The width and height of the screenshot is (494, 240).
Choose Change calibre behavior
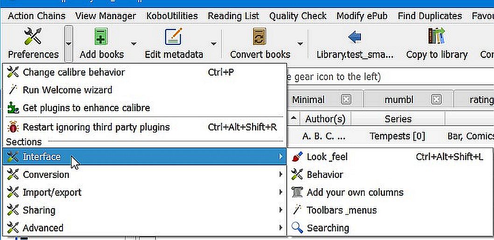click(145, 72)
